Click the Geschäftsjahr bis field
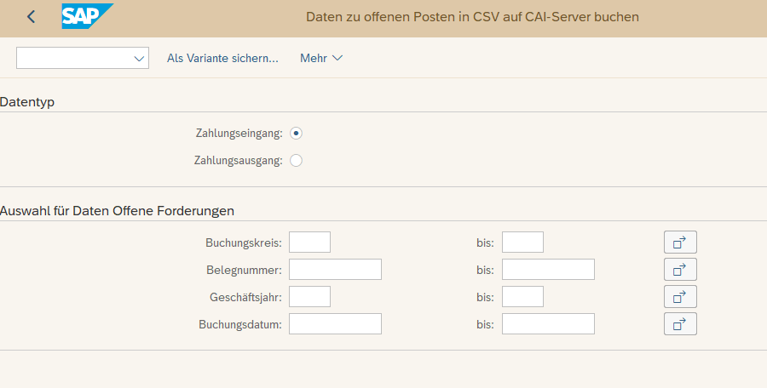This screenshot has width=767, height=388. (x=522, y=297)
